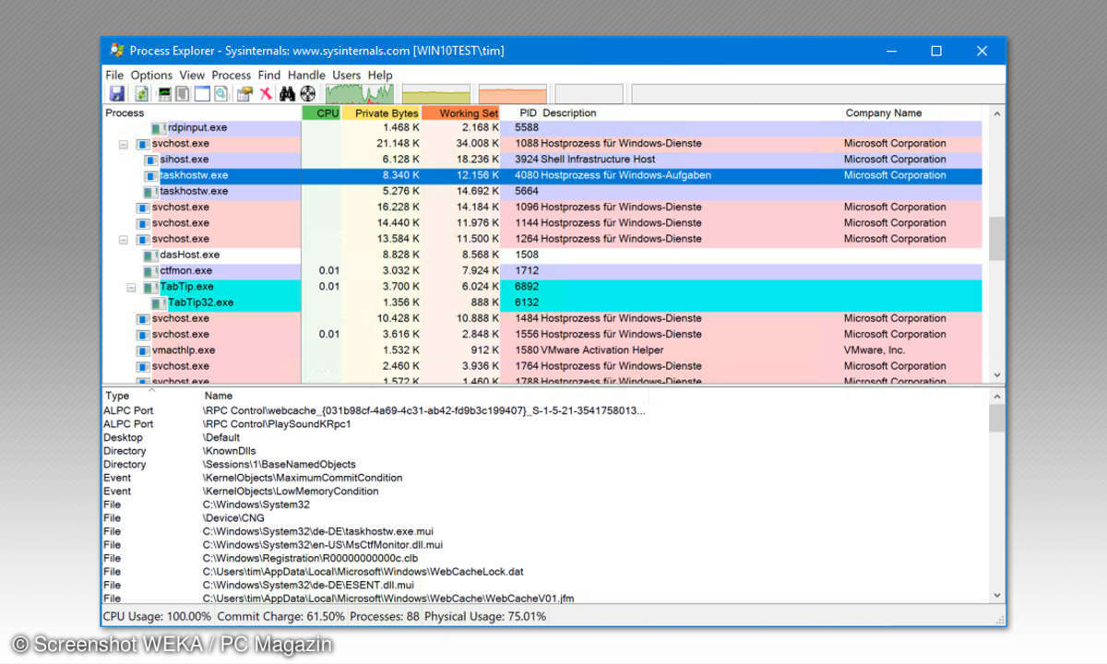Open the System Information toolbar icon
The width and height of the screenshot is (1107, 664).
click(165, 93)
